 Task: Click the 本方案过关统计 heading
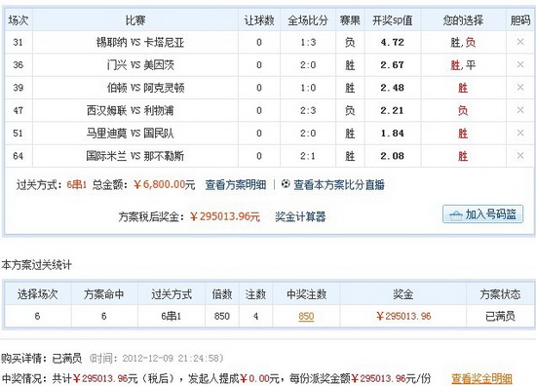tap(36, 264)
